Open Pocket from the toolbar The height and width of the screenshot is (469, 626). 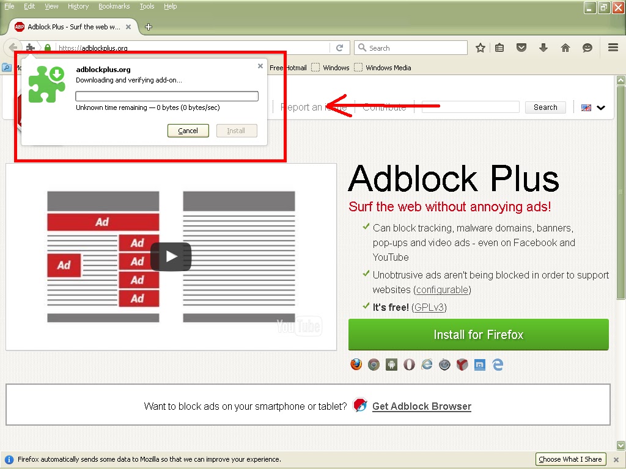(x=521, y=47)
